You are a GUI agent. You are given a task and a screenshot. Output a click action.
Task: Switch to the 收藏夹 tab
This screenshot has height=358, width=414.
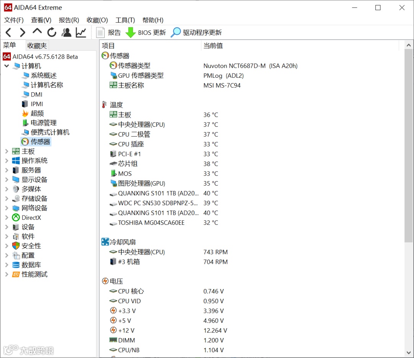click(37, 46)
